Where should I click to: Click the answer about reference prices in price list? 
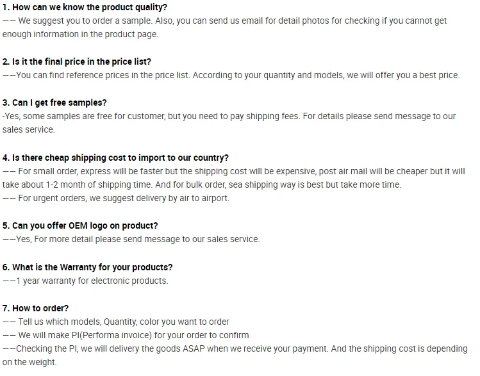pos(231,75)
